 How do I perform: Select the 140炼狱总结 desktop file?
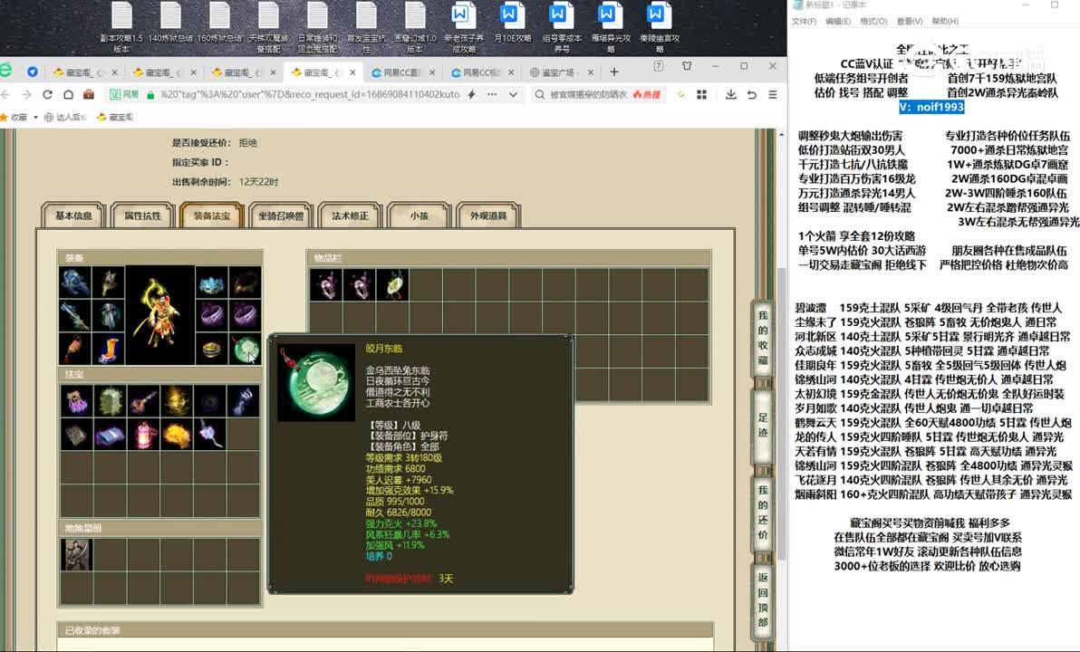pyautogui.click(x=170, y=22)
